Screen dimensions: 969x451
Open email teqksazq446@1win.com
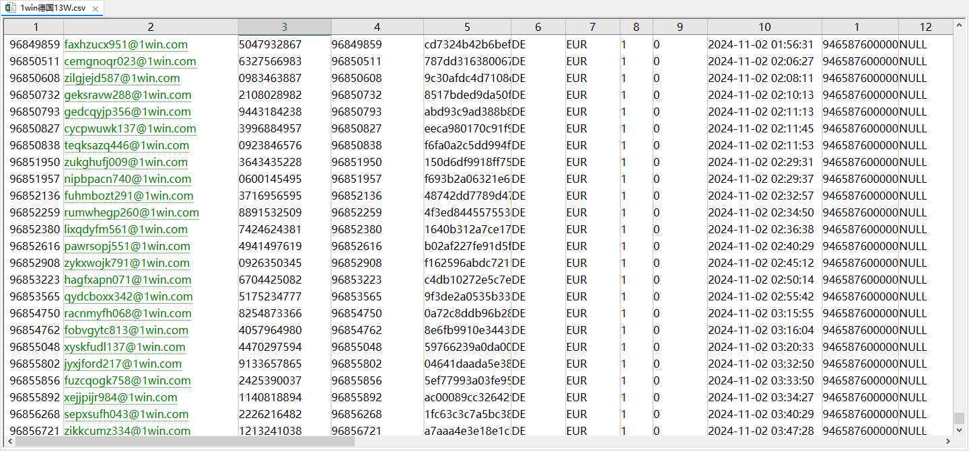click(x=127, y=145)
